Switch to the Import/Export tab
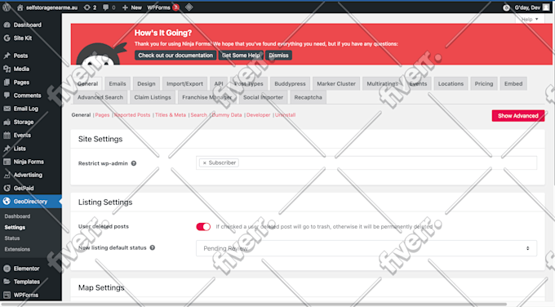This screenshot has width=555, height=307. coord(184,83)
